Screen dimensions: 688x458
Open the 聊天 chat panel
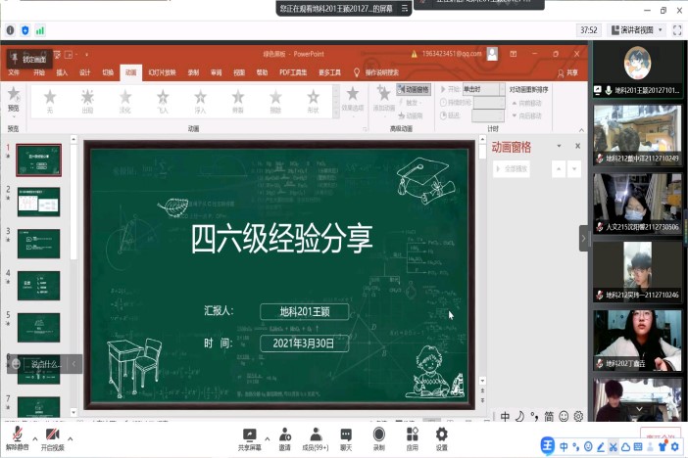click(346, 434)
